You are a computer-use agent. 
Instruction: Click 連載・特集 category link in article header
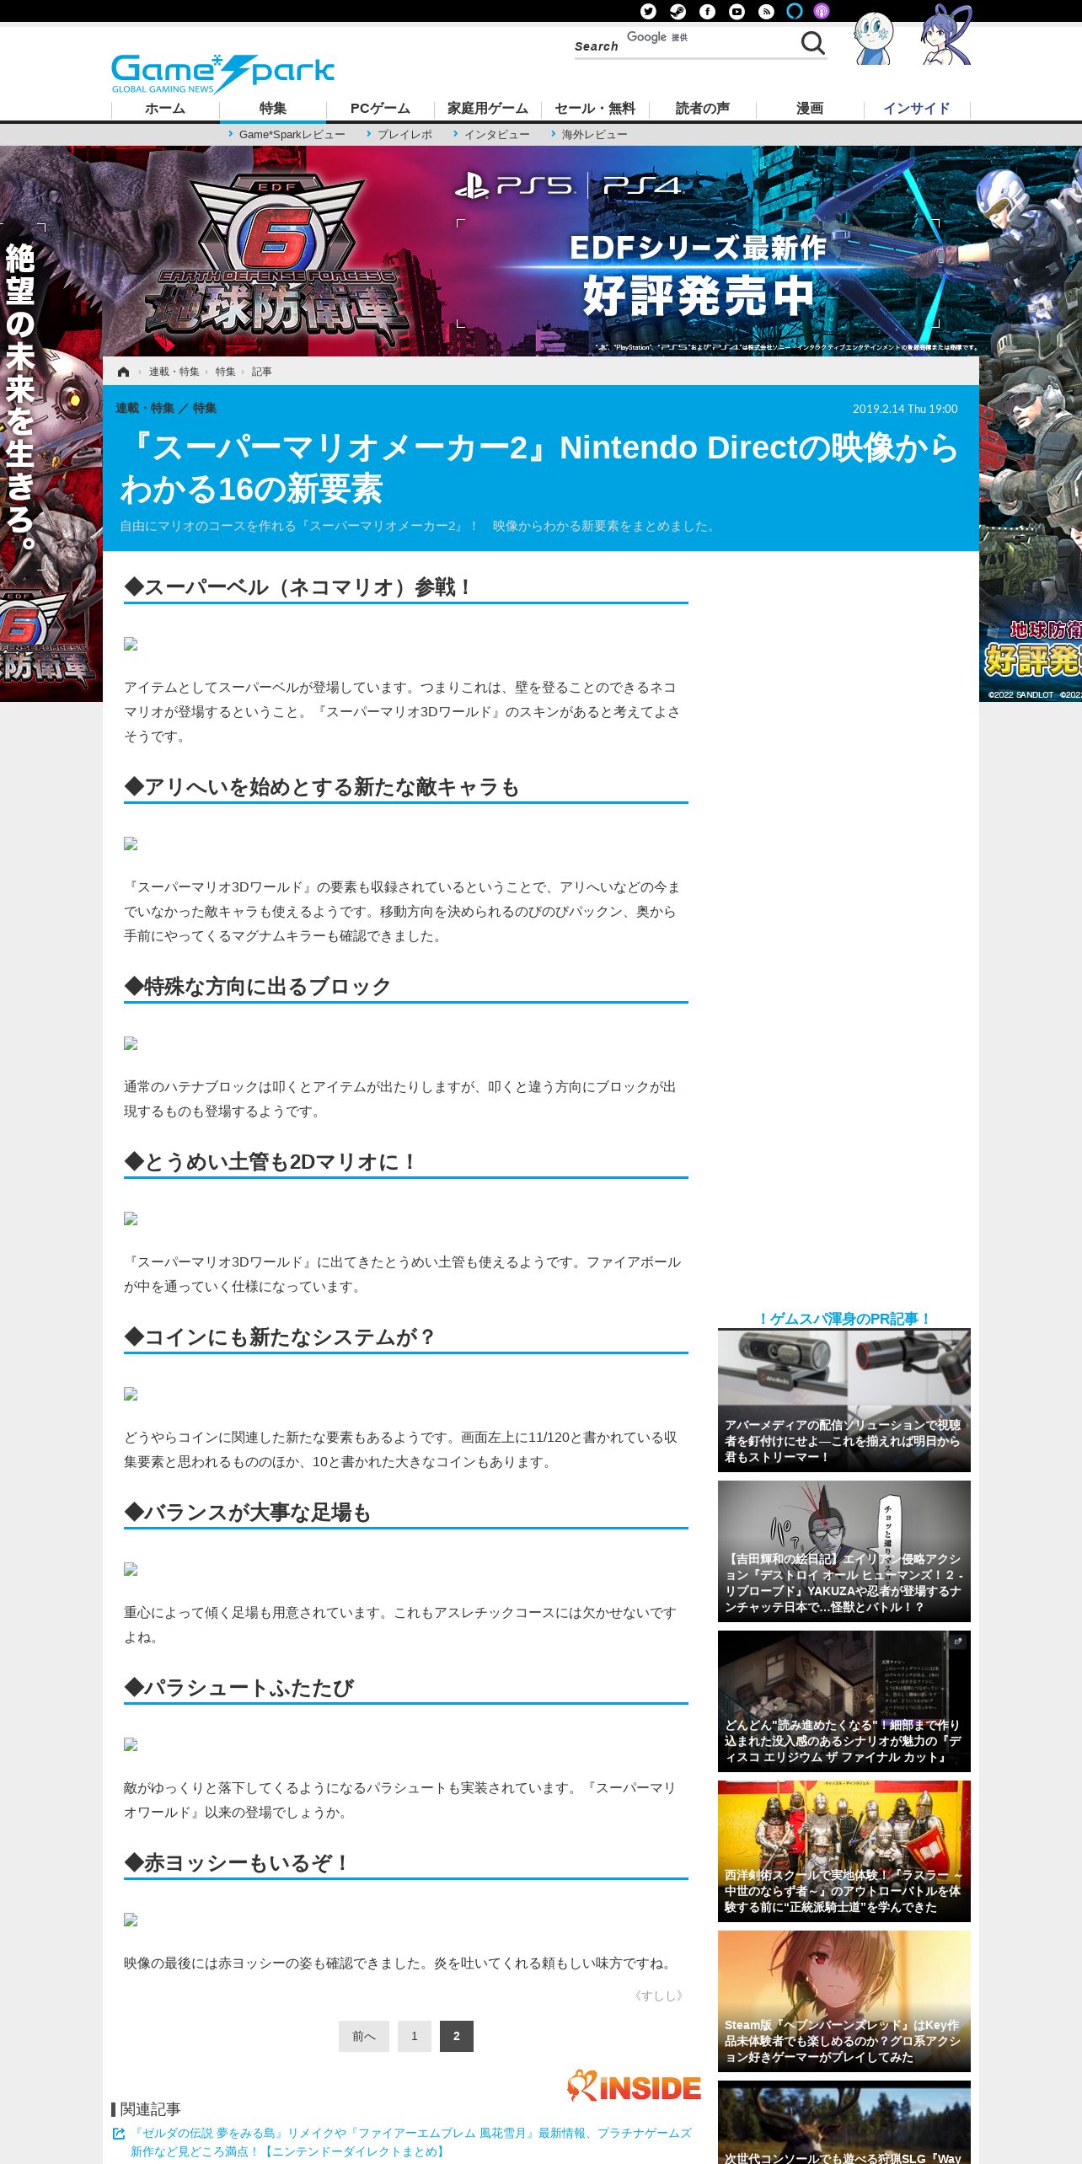point(145,408)
